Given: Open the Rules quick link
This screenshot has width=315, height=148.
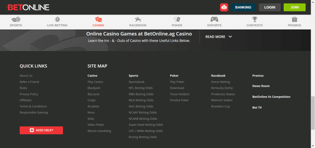Looking at the screenshot, I should [x=23, y=88].
